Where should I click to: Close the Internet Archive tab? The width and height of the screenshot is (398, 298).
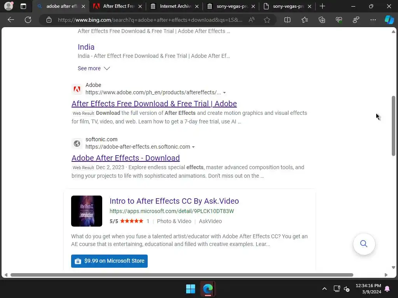(x=197, y=7)
